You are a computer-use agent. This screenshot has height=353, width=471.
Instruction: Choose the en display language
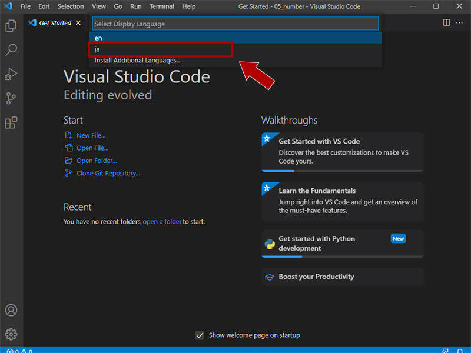(235, 38)
